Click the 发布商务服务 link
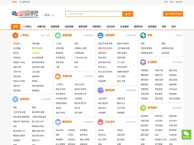This screenshot has width=194, height=145. 177,108
